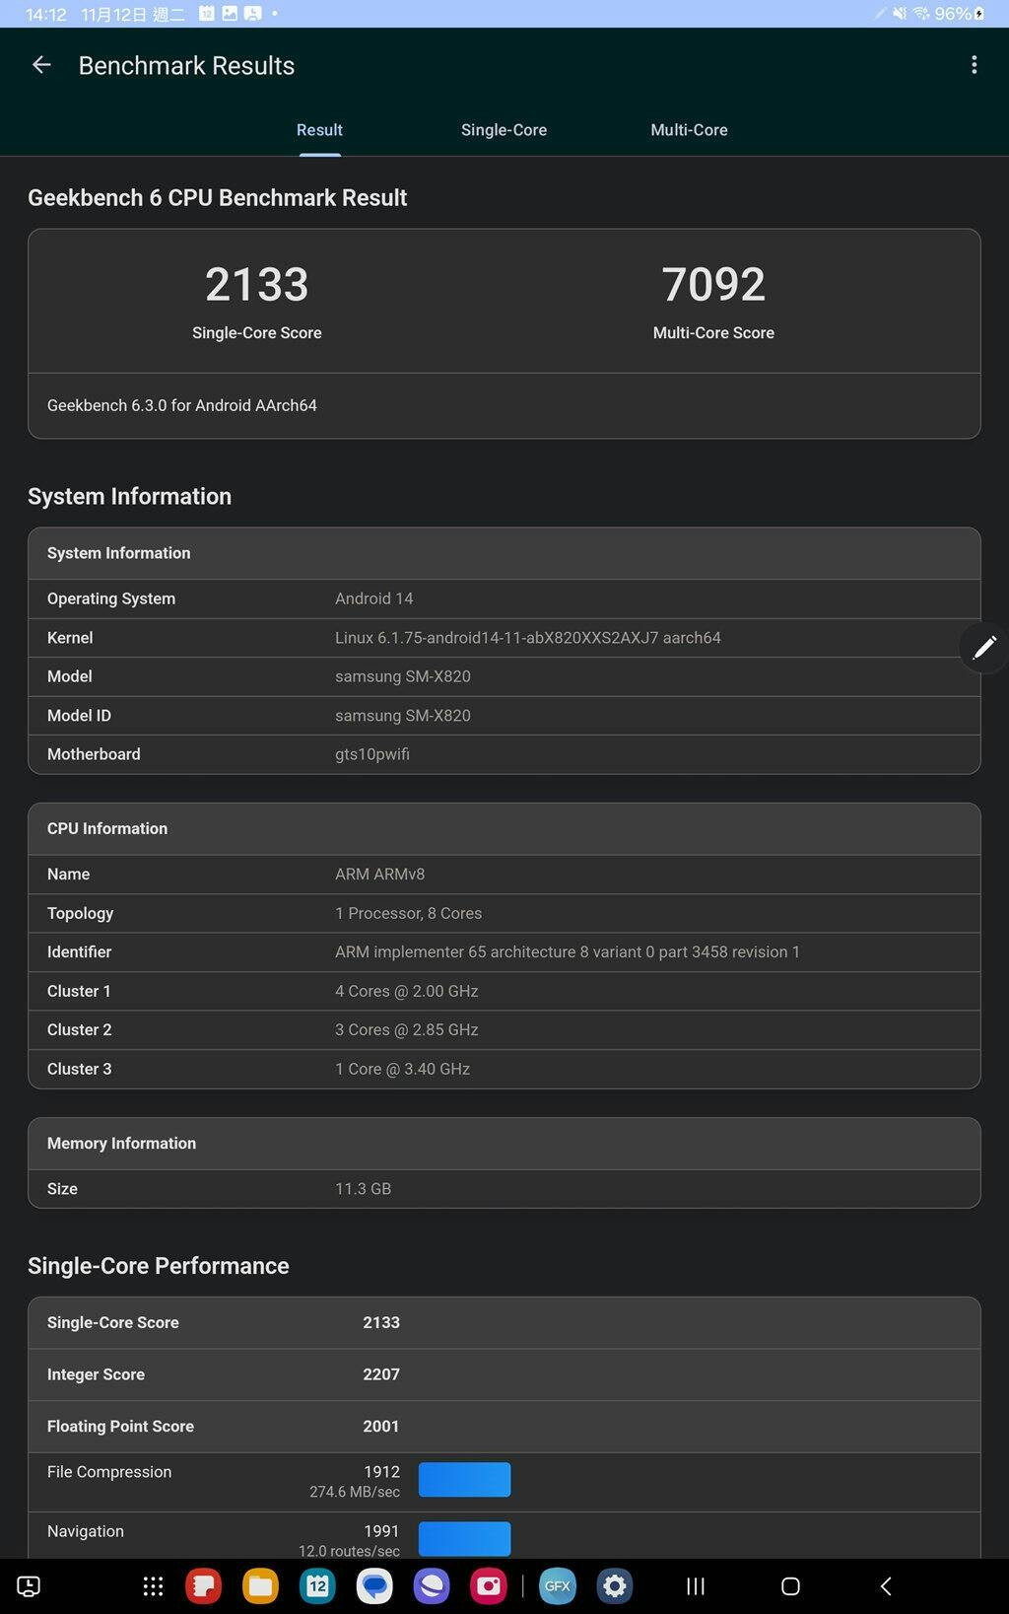Tap the 96% battery percentage

pos(953,14)
